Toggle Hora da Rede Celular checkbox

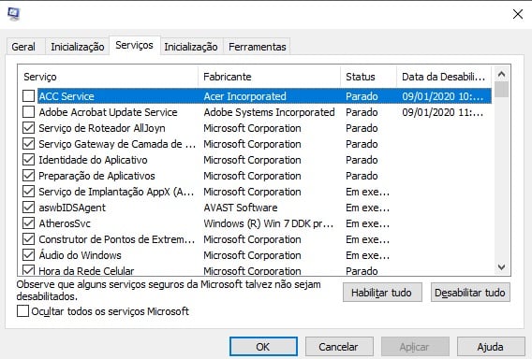(28, 270)
